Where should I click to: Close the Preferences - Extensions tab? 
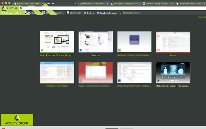[x=108, y=4]
